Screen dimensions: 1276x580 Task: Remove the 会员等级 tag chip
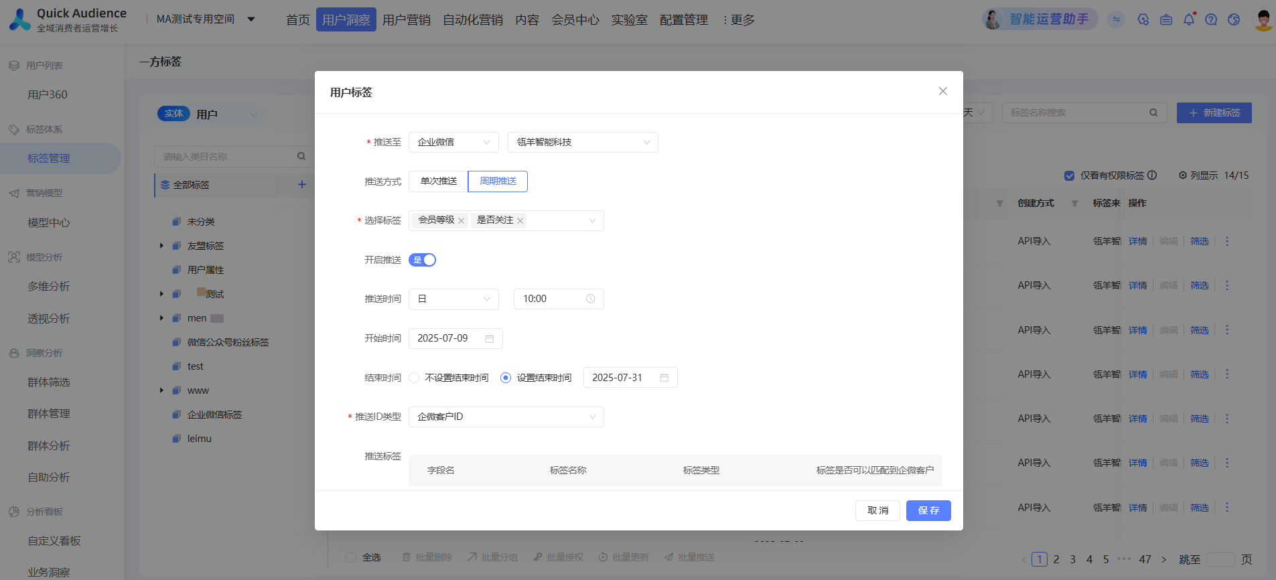461,221
